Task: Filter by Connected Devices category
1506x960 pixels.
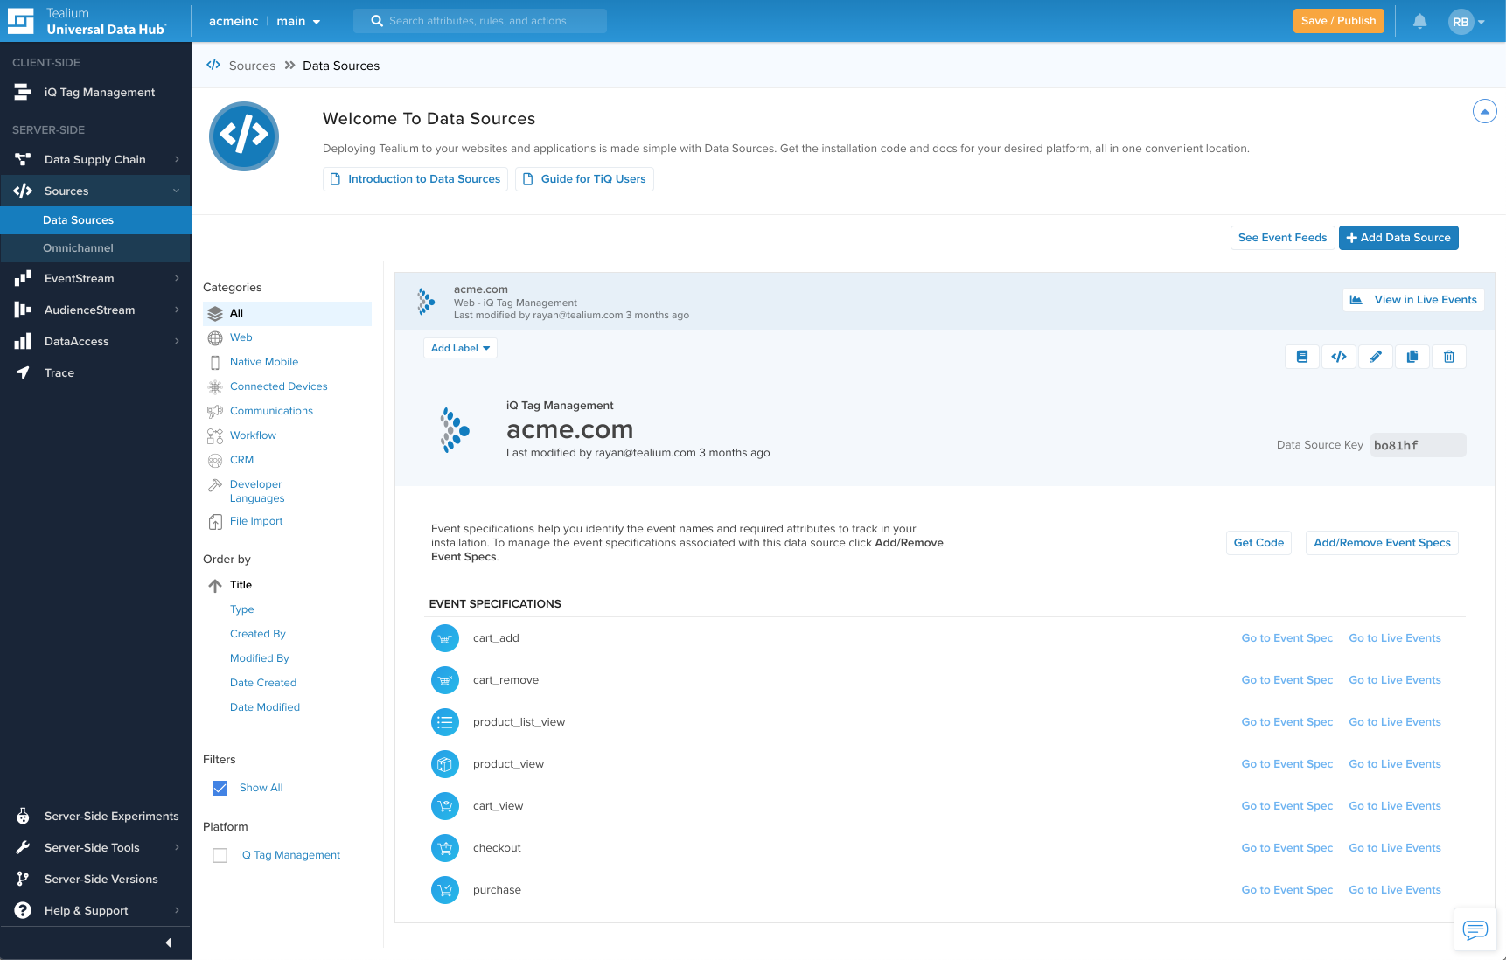Action: pos(278,386)
